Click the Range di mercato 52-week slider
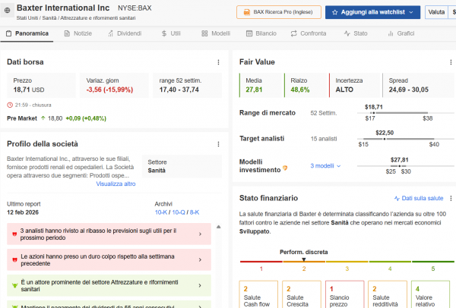The image size is (456, 308). click(394, 113)
